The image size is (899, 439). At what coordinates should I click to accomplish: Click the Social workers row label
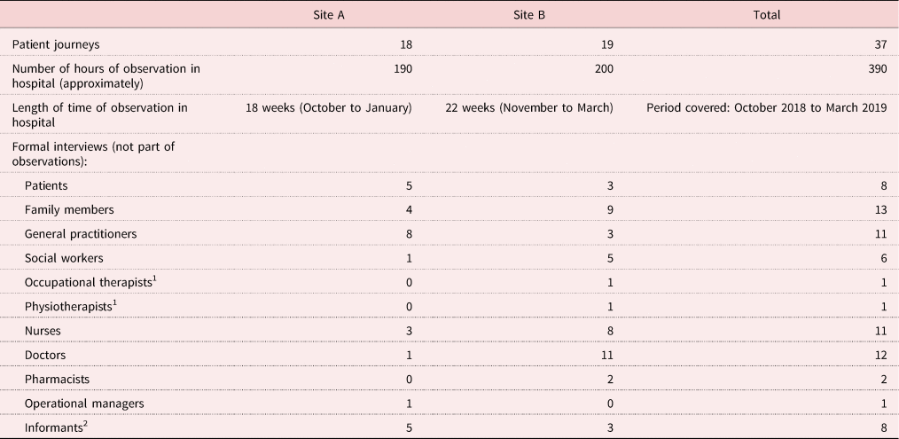tap(64, 258)
